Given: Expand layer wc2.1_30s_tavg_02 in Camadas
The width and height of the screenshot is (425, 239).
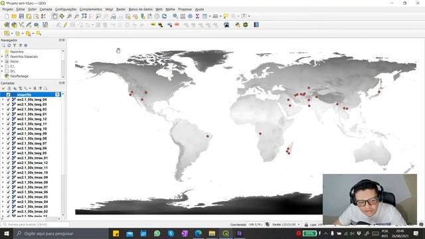Looking at the screenshot, I should coord(3,109).
